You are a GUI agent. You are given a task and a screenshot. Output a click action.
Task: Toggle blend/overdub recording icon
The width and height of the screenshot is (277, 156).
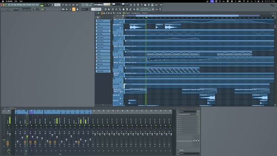[x=73, y=5]
